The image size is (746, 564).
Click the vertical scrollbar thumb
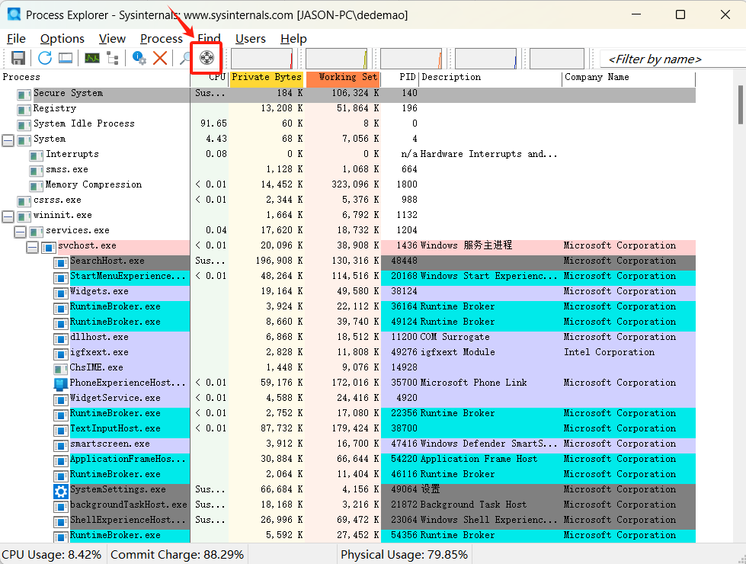click(x=741, y=104)
